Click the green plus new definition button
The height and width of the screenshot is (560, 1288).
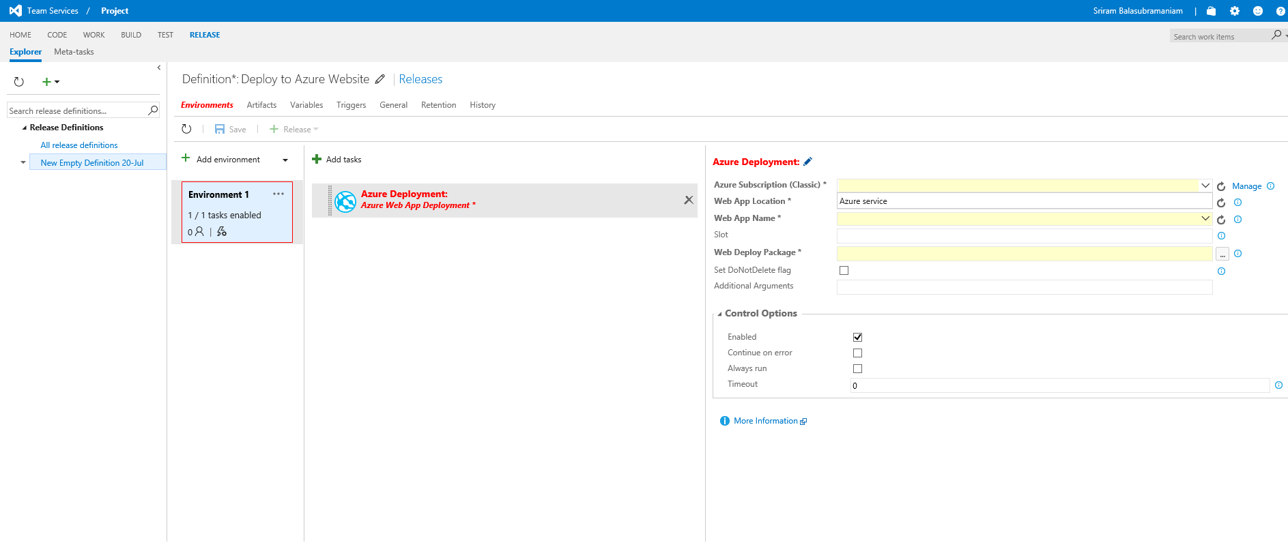pos(46,82)
